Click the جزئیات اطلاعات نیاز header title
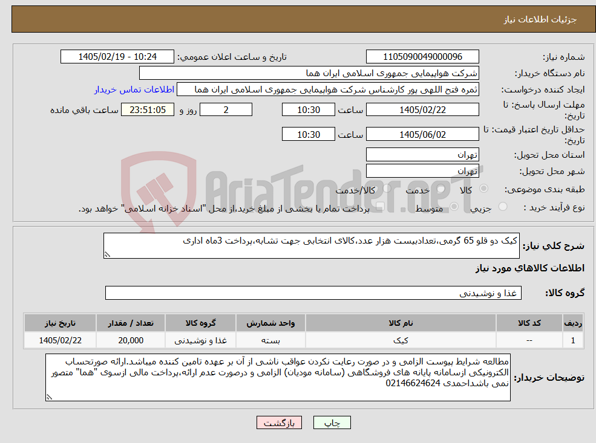Viewport: 596px width, 443px height. [540, 19]
